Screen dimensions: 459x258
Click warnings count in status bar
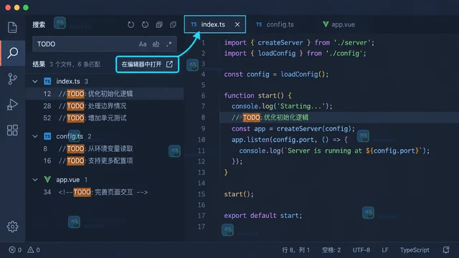coord(34,250)
